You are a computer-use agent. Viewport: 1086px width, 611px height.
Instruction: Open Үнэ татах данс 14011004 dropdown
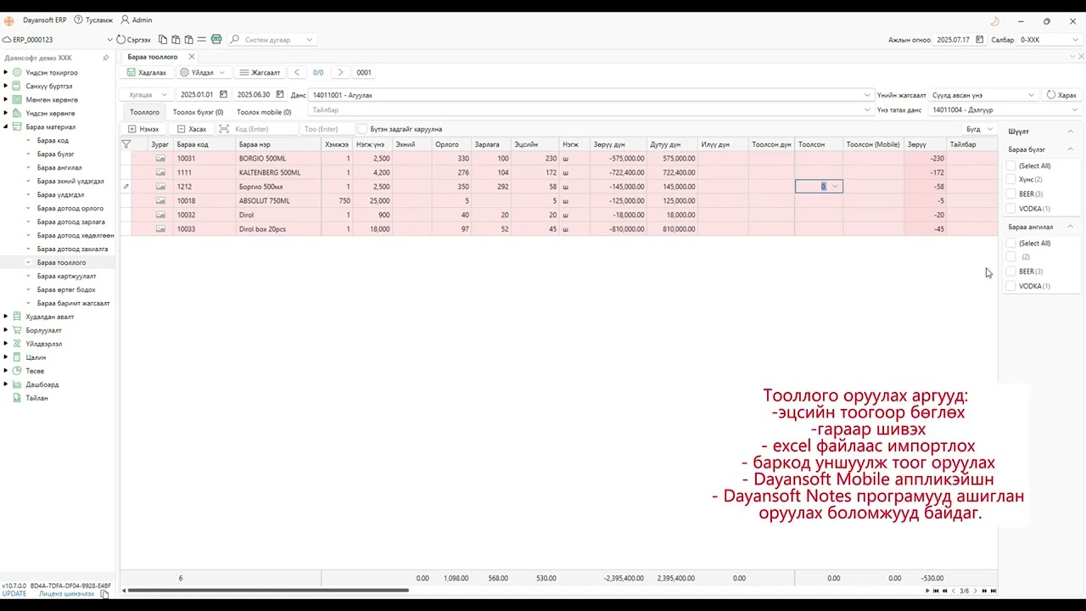[x=1005, y=110]
